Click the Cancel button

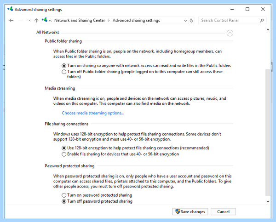(223, 211)
